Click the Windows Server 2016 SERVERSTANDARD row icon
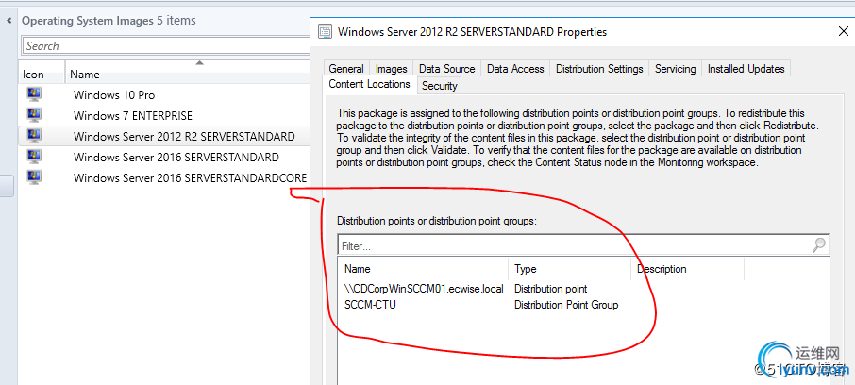The width and height of the screenshot is (855, 385). [34, 157]
